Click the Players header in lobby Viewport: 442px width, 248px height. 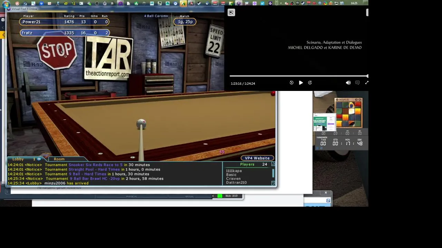pyautogui.click(x=247, y=164)
